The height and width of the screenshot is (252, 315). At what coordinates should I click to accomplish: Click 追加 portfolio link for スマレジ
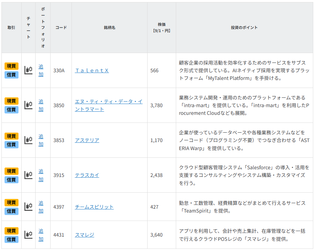pos(41,235)
